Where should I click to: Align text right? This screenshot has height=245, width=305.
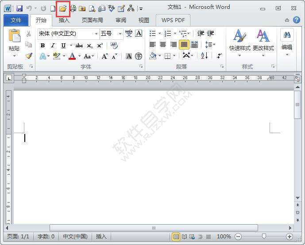(174, 45)
